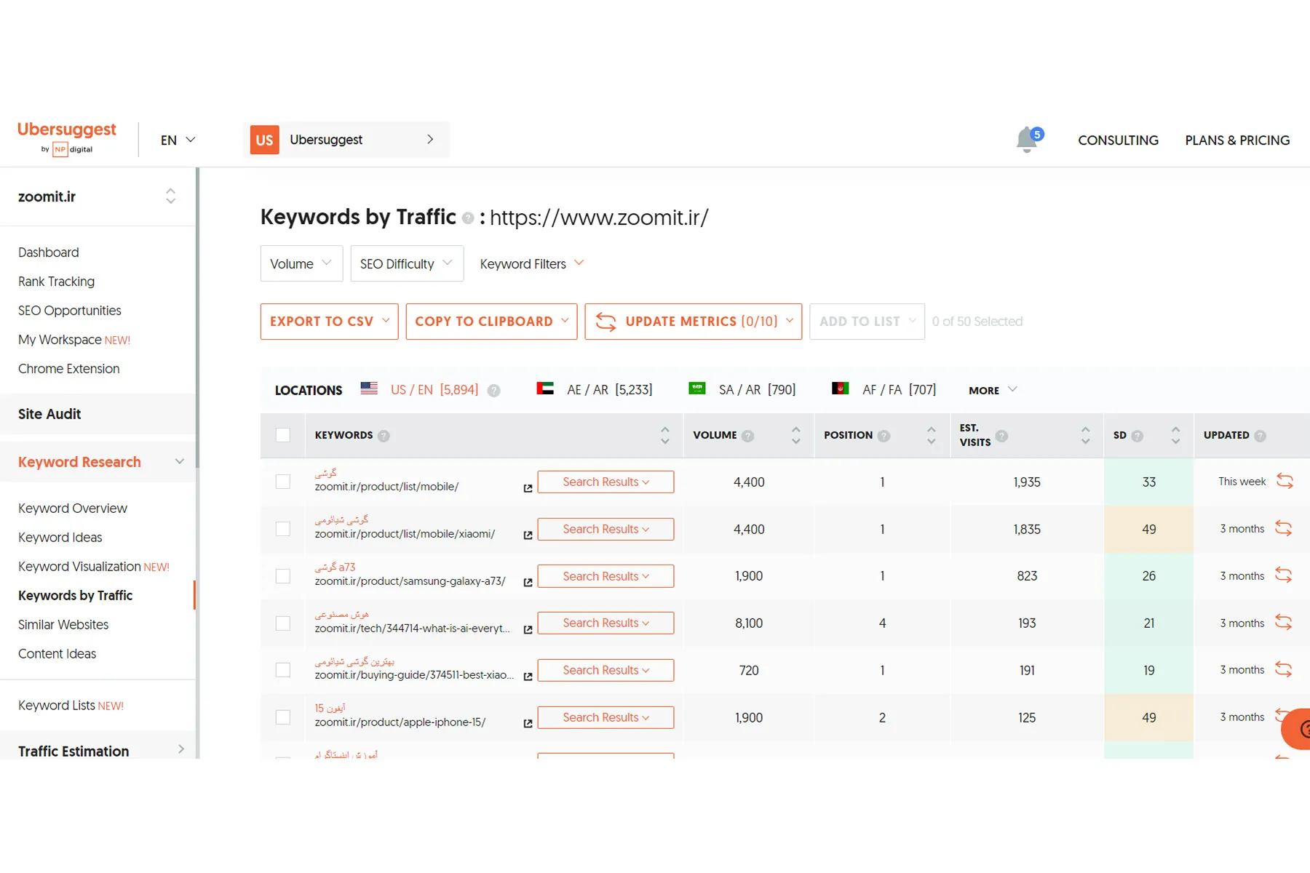Sort the table by Position column arrows

[x=931, y=435]
